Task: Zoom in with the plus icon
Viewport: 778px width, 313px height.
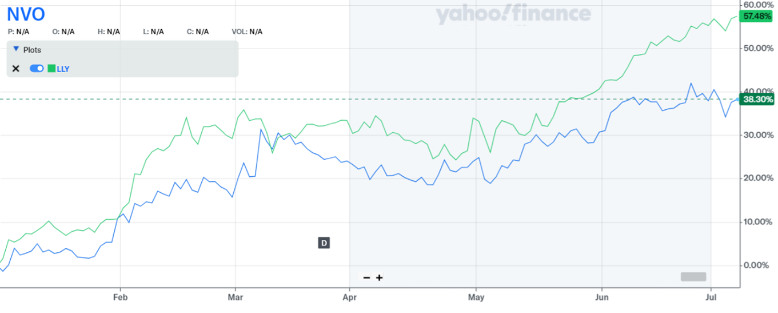Action: tap(379, 278)
